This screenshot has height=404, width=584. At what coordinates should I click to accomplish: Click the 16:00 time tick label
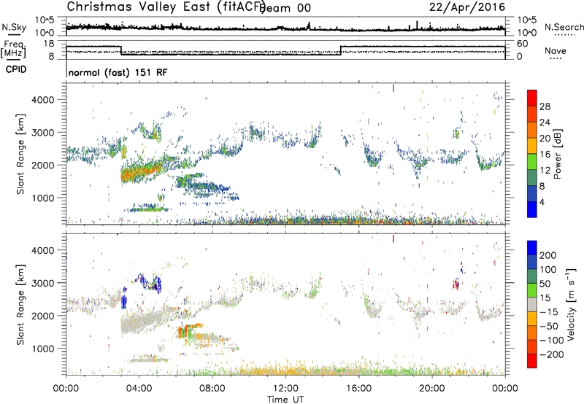[358, 389]
